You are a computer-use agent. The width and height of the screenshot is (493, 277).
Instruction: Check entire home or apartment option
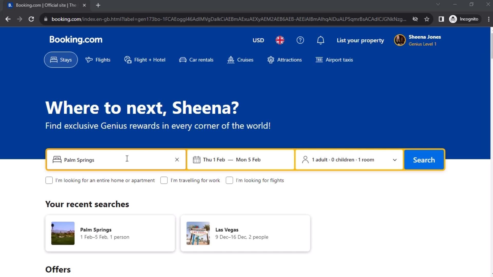pos(49,180)
